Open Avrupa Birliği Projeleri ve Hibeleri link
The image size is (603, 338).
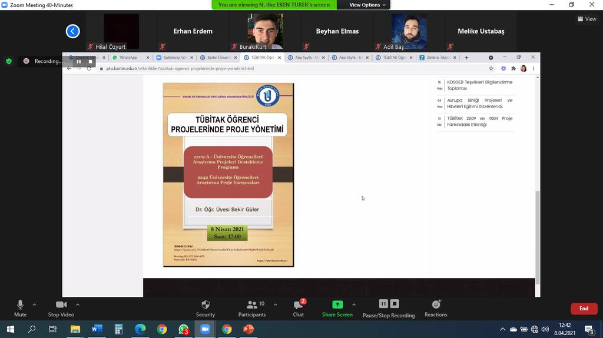click(479, 103)
